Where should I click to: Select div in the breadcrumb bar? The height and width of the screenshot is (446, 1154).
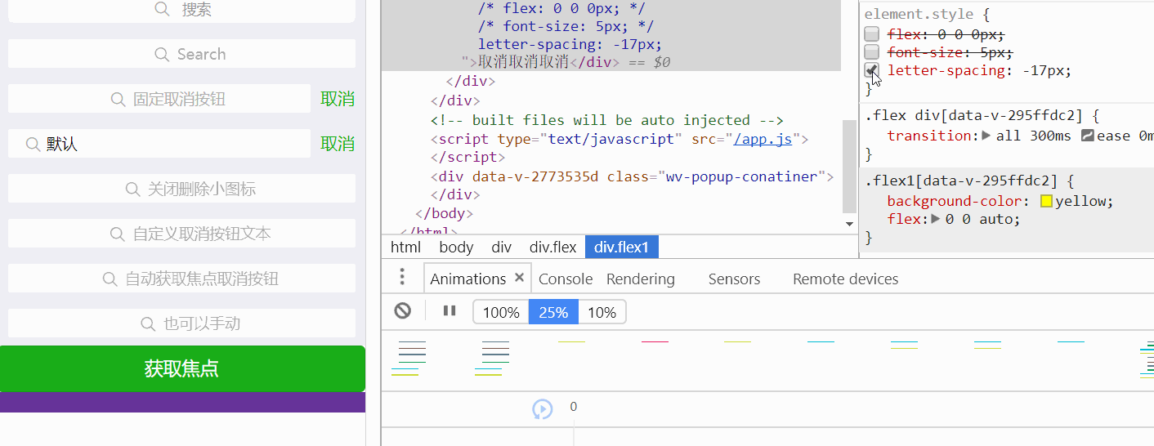point(501,248)
